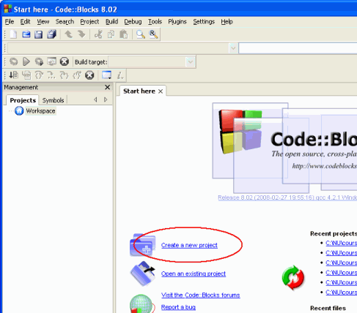Click the Paste clipboard icon
357x313 pixels.
[x=124, y=34]
